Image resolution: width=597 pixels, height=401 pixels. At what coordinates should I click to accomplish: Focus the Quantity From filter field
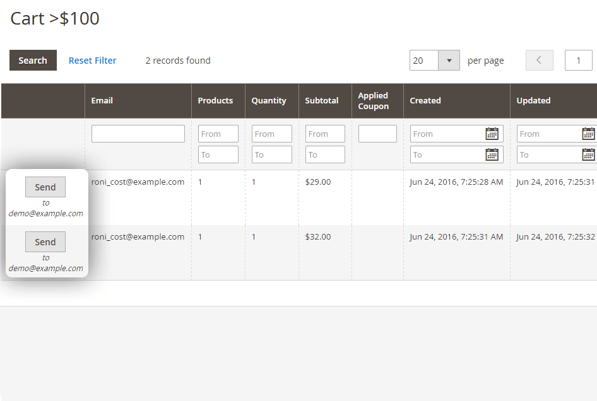pos(272,134)
